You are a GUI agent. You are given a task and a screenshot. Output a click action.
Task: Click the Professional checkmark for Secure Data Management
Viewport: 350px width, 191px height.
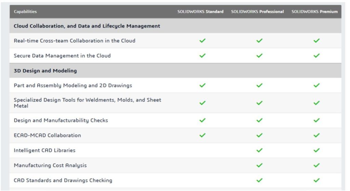coord(259,56)
